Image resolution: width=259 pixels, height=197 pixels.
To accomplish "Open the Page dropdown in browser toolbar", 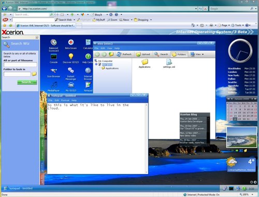I will (x=224, y=25).
